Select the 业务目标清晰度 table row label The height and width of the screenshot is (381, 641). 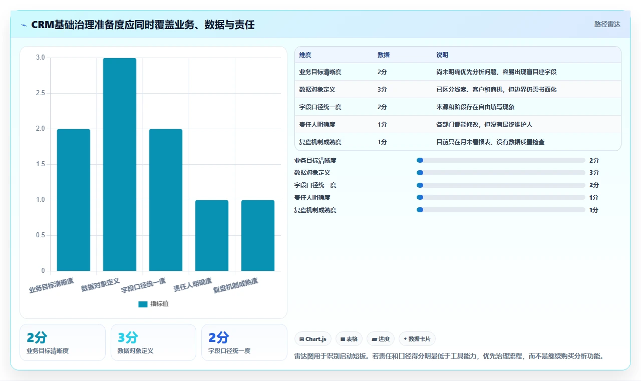pos(320,72)
